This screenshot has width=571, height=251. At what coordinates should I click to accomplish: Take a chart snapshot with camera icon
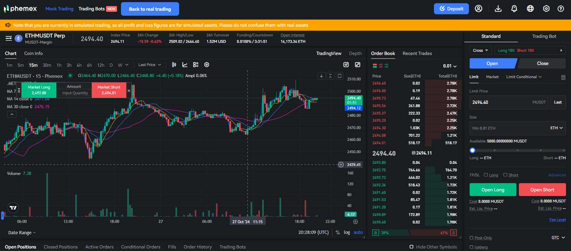point(346,65)
